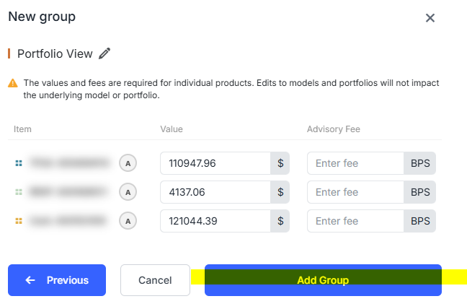Switch the BPS unit in third fee row
This screenshot has height=304, width=467.
[x=420, y=221]
